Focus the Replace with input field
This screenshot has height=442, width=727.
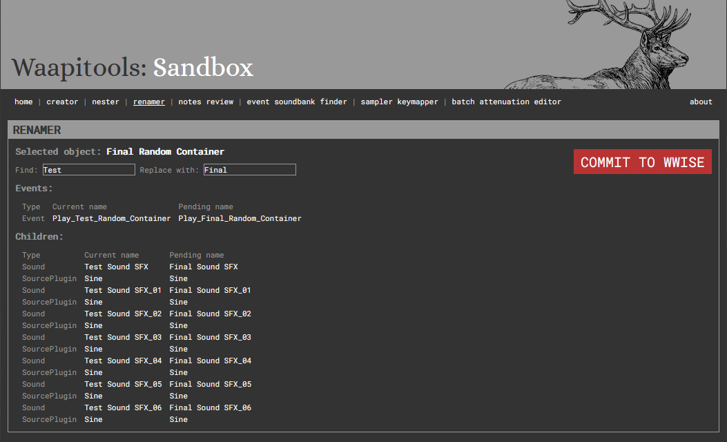pos(249,170)
